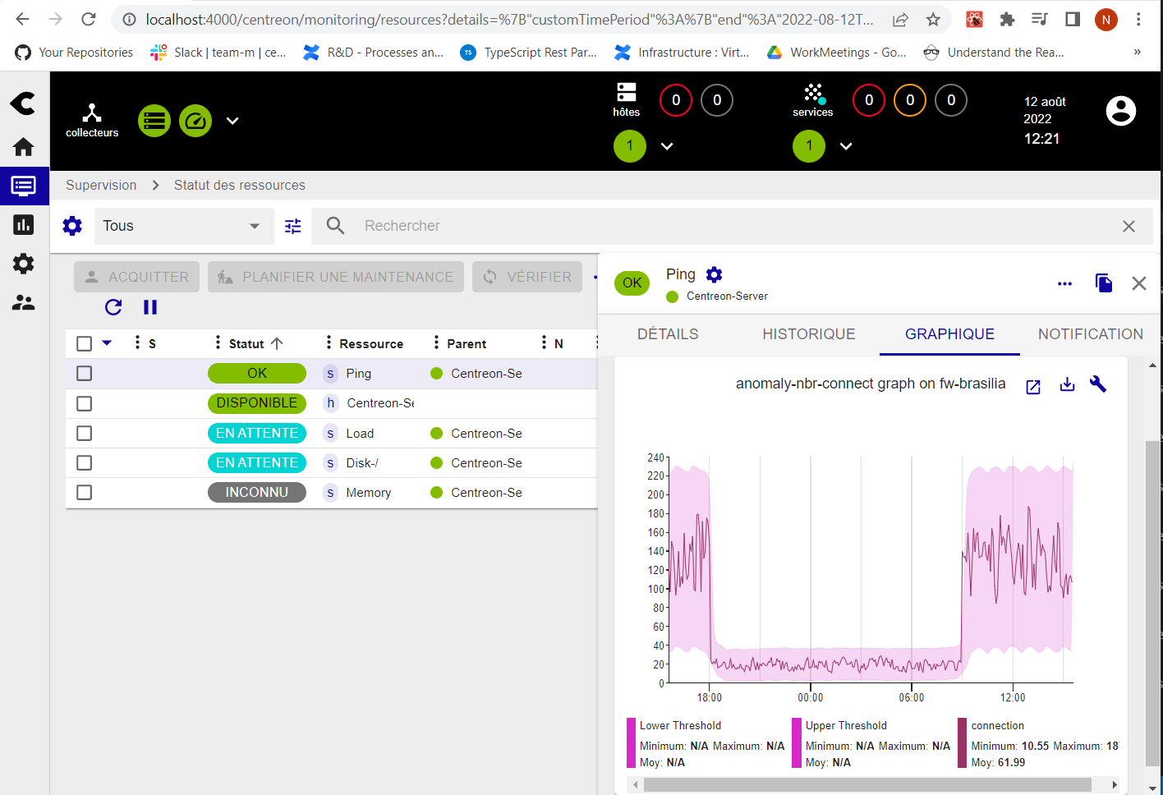
Task: Clear the search with the X icon
Action: (1129, 226)
